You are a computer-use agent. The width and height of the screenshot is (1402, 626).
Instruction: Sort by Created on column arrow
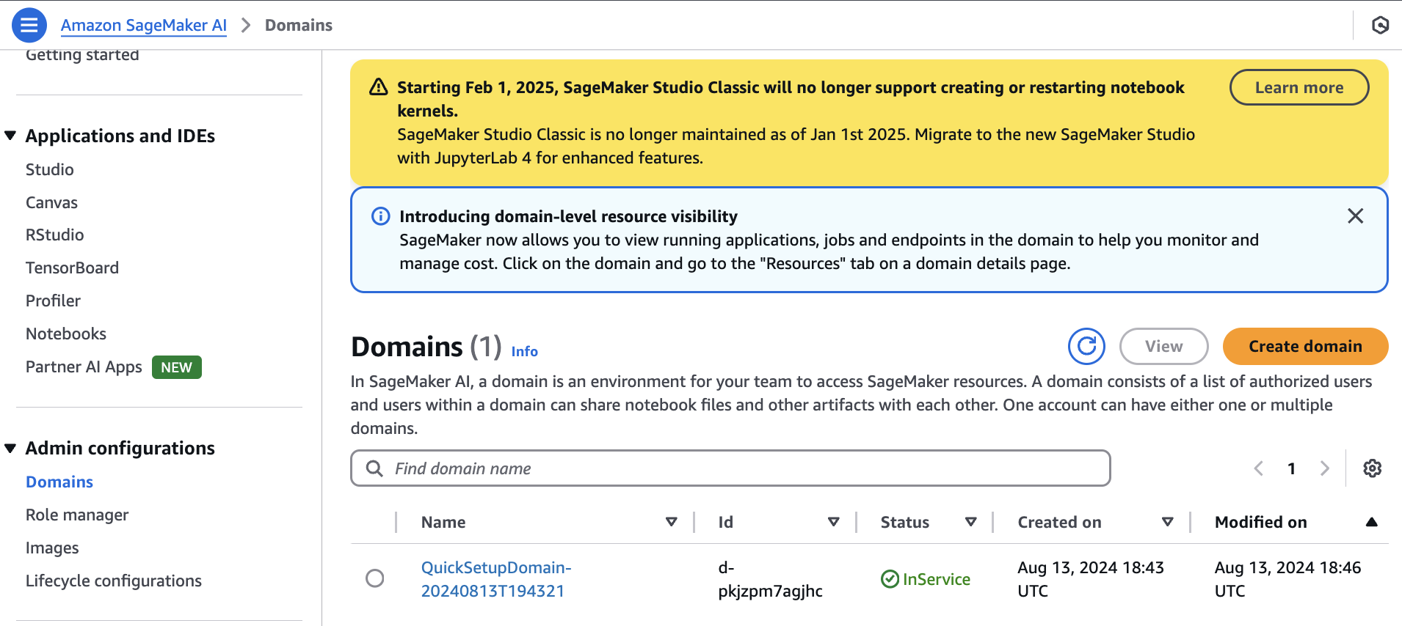coord(1167,522)
